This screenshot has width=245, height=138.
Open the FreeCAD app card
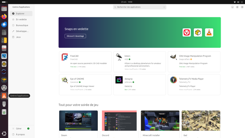(x=85, y=62)
